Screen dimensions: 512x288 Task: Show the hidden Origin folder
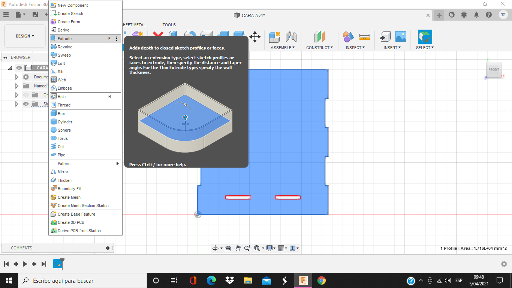pyautogui.click(x=25, y=95)
